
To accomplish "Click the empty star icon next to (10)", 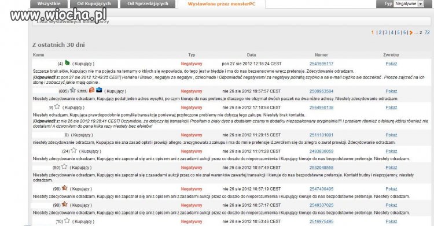I will pos(67,221).
